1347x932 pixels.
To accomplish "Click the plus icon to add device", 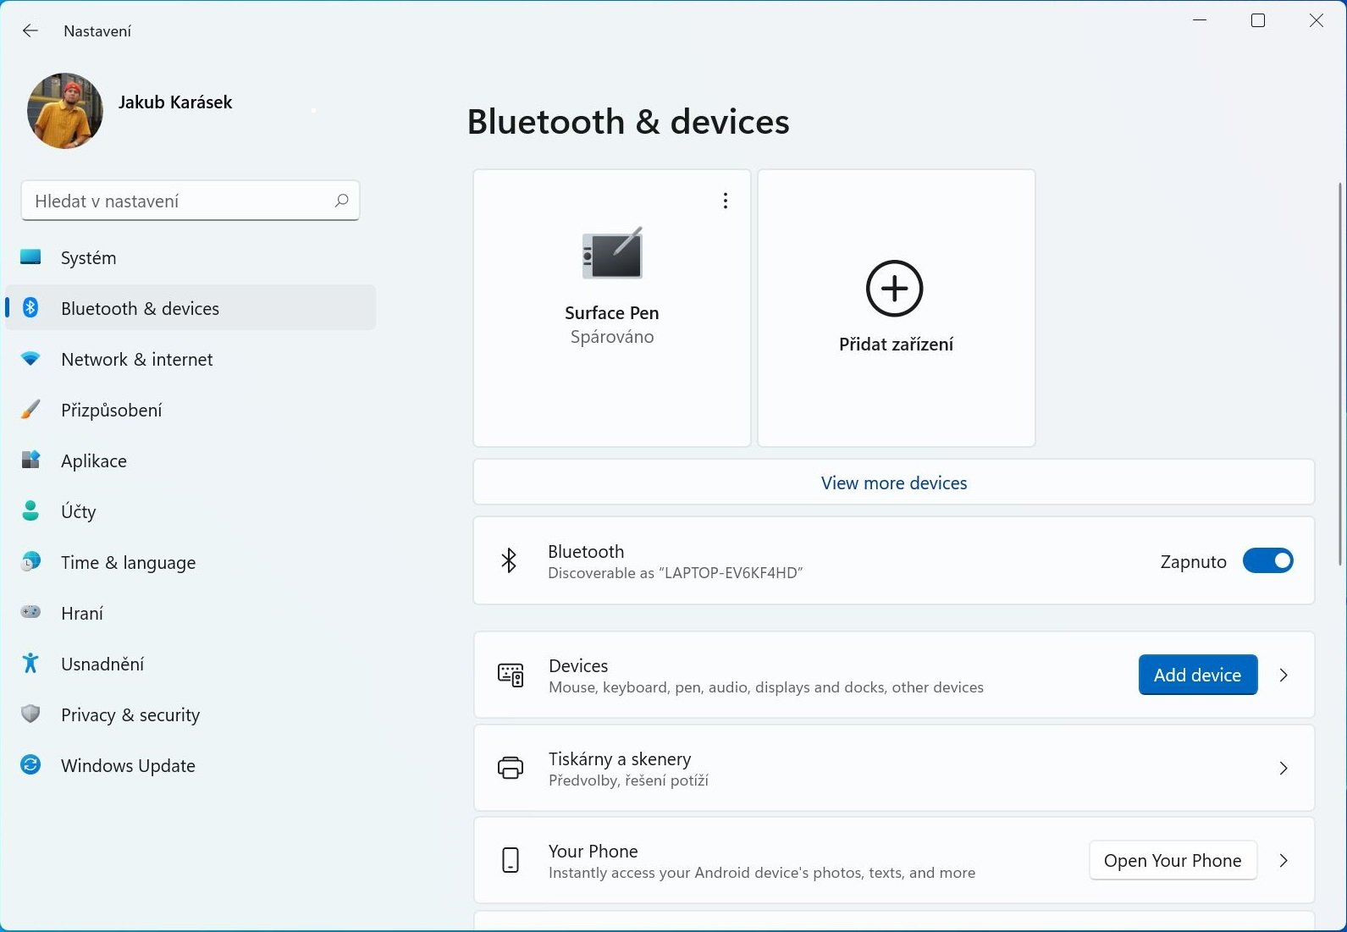I will pyautogui.click(x=895, y=289).
